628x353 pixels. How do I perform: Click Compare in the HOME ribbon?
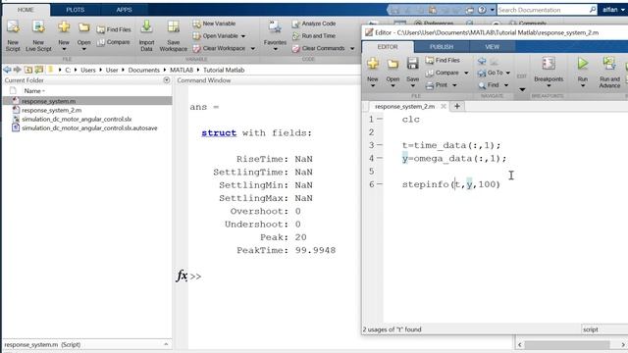114,42
